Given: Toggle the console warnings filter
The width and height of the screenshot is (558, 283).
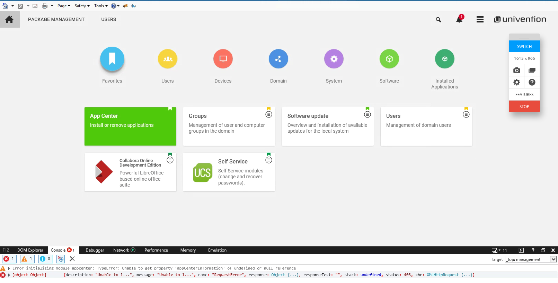Looking at the screenshot, I should point(27,259).
